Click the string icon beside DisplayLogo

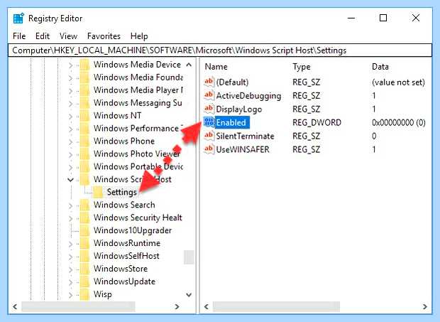click(x=209, y=109)
